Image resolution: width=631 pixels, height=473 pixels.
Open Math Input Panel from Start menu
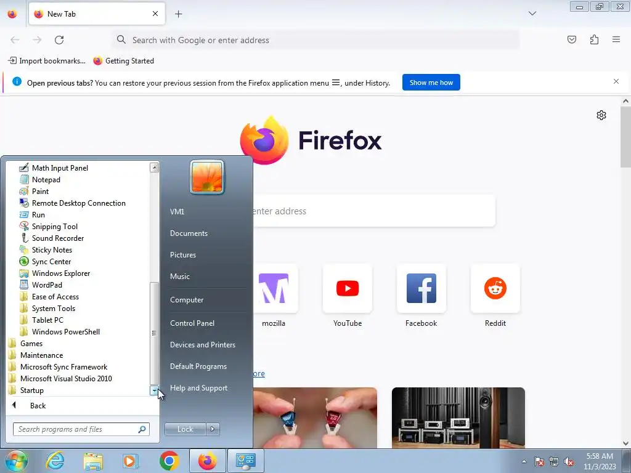pyautogui.click(x=60, y=168)
